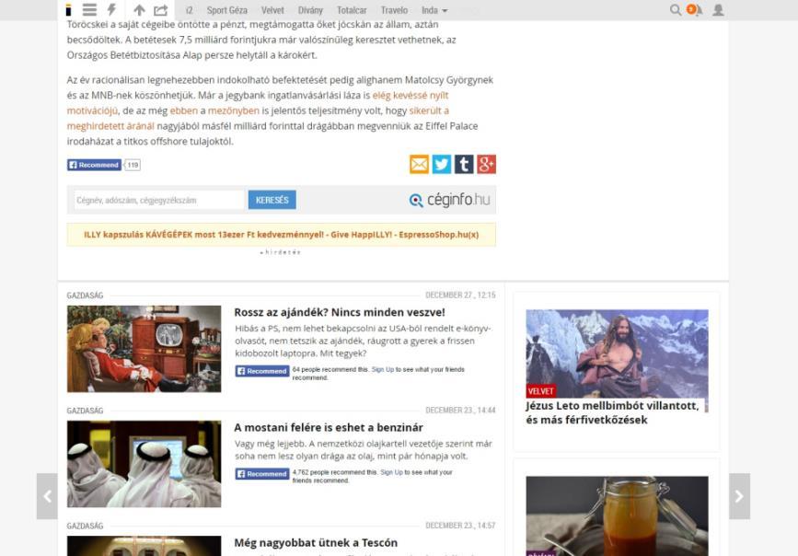Open article 'Rossz az ajándék? Nincs minden veszve!'
The image size is (798, 556).
(340, 312)
